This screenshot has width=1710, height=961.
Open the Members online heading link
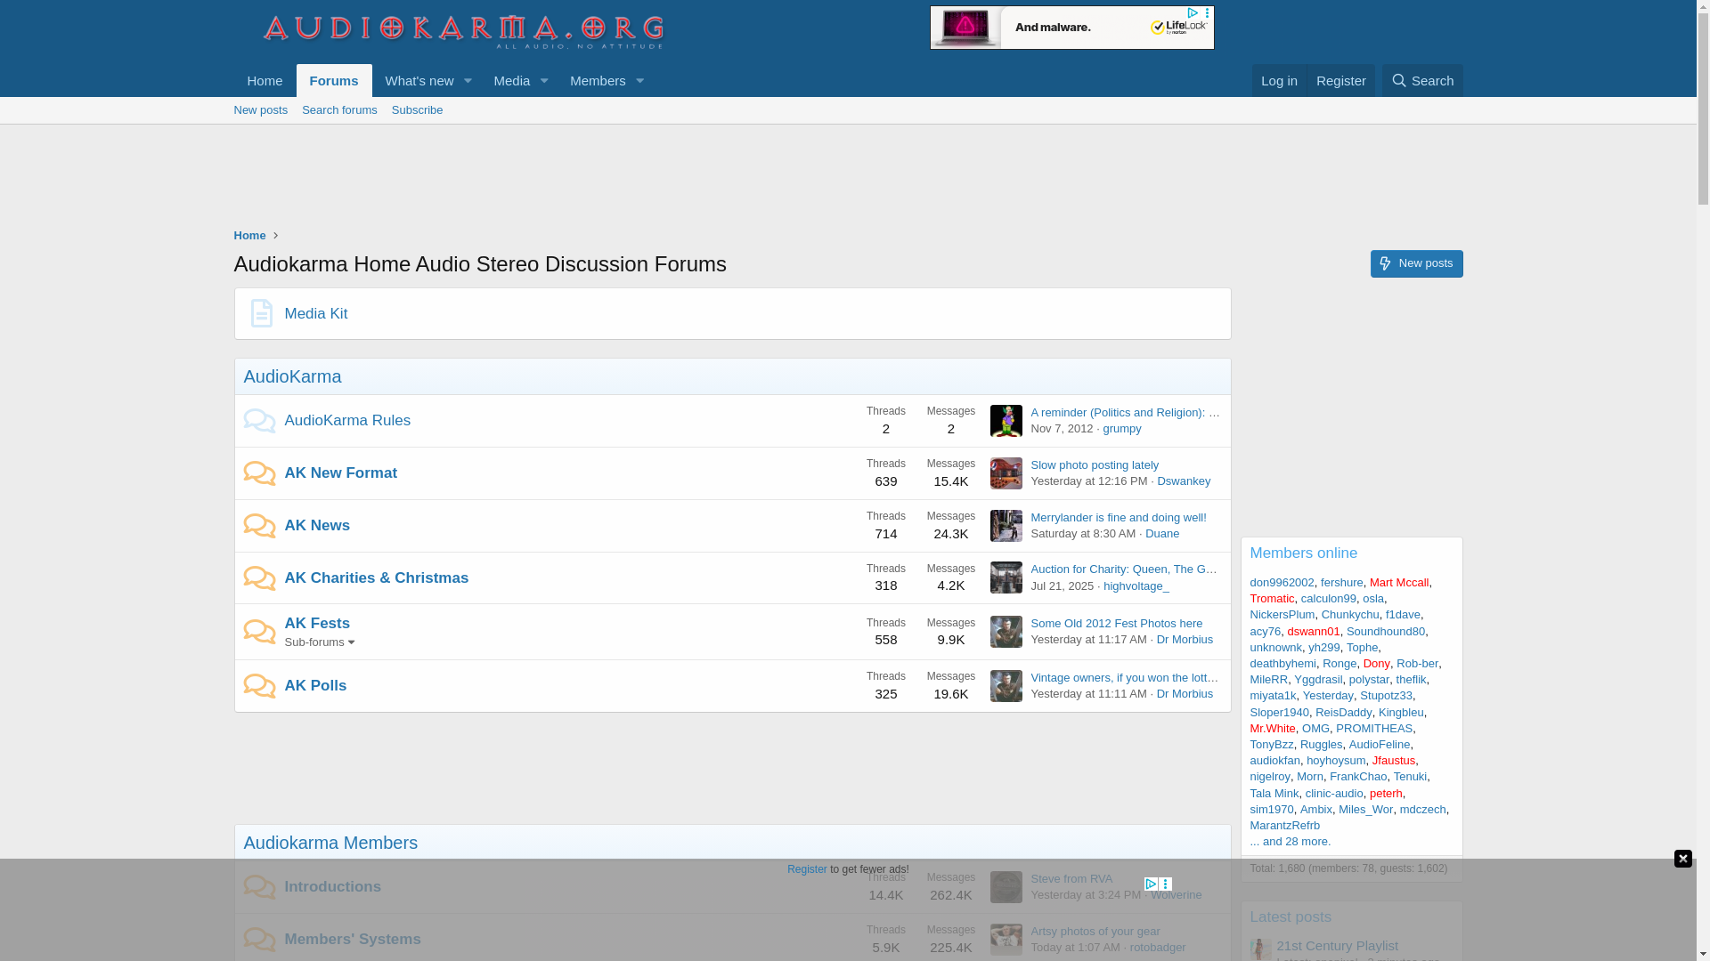pos(1303,553)
